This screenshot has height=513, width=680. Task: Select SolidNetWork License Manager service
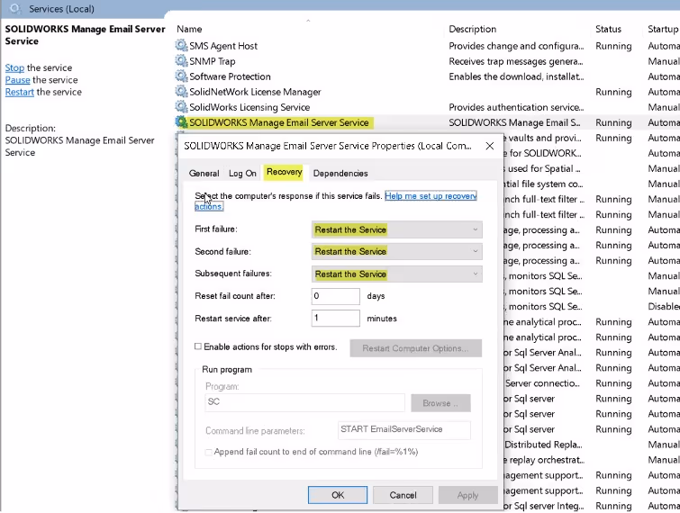point(427,92)
